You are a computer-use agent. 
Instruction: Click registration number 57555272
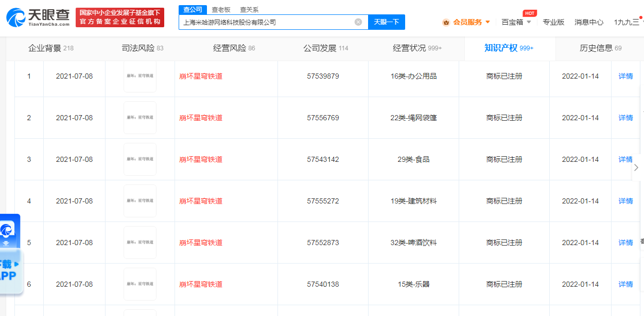(x=323, y=201)
